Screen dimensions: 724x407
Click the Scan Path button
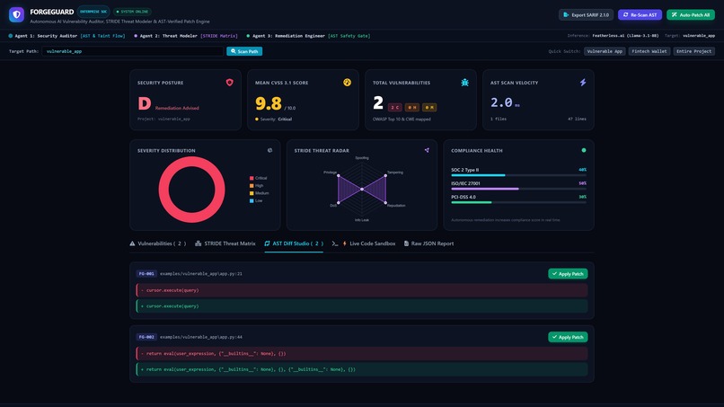pos(244,51)
